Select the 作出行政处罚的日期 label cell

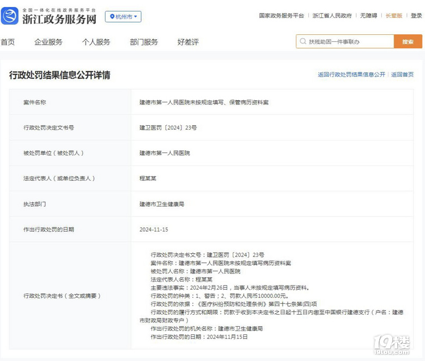[x=70, y=229]
